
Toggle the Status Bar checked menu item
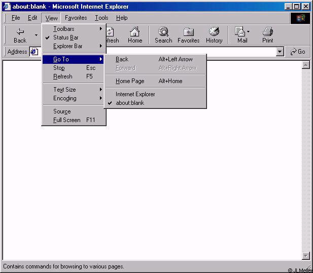[66, 37]
